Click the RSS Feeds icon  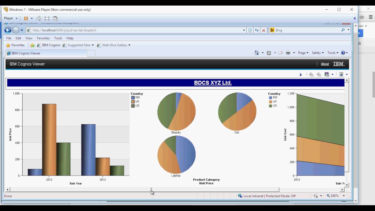tap(269, 53)
